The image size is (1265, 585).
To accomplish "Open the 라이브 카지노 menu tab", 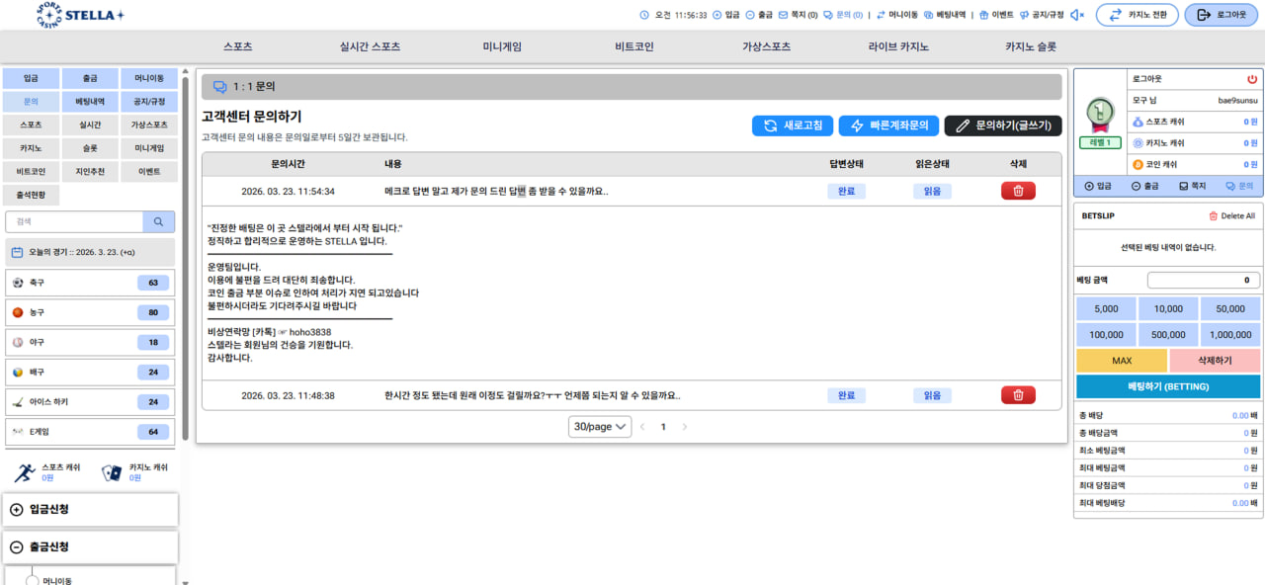I will 898,46.
